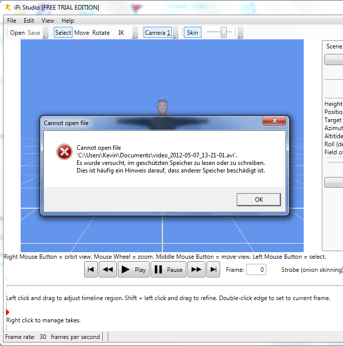
Task: Click OK in the Cannot open file dialog
Action: pyautogui.click(x=258, y=200)
